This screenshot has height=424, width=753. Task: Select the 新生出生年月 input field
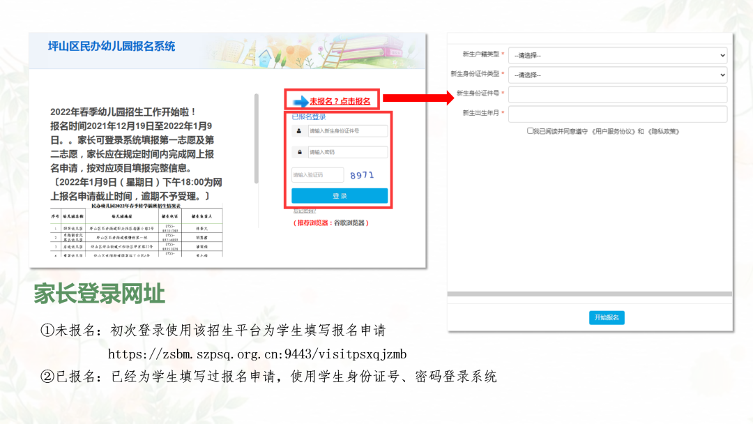pyautogui.click(x=617, y=114)
